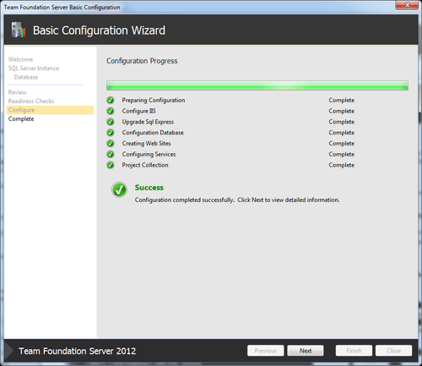Click green check icon beside Preparing Configuration
The height and width of the screenshot is (366, 422).
tap(111, 100)
